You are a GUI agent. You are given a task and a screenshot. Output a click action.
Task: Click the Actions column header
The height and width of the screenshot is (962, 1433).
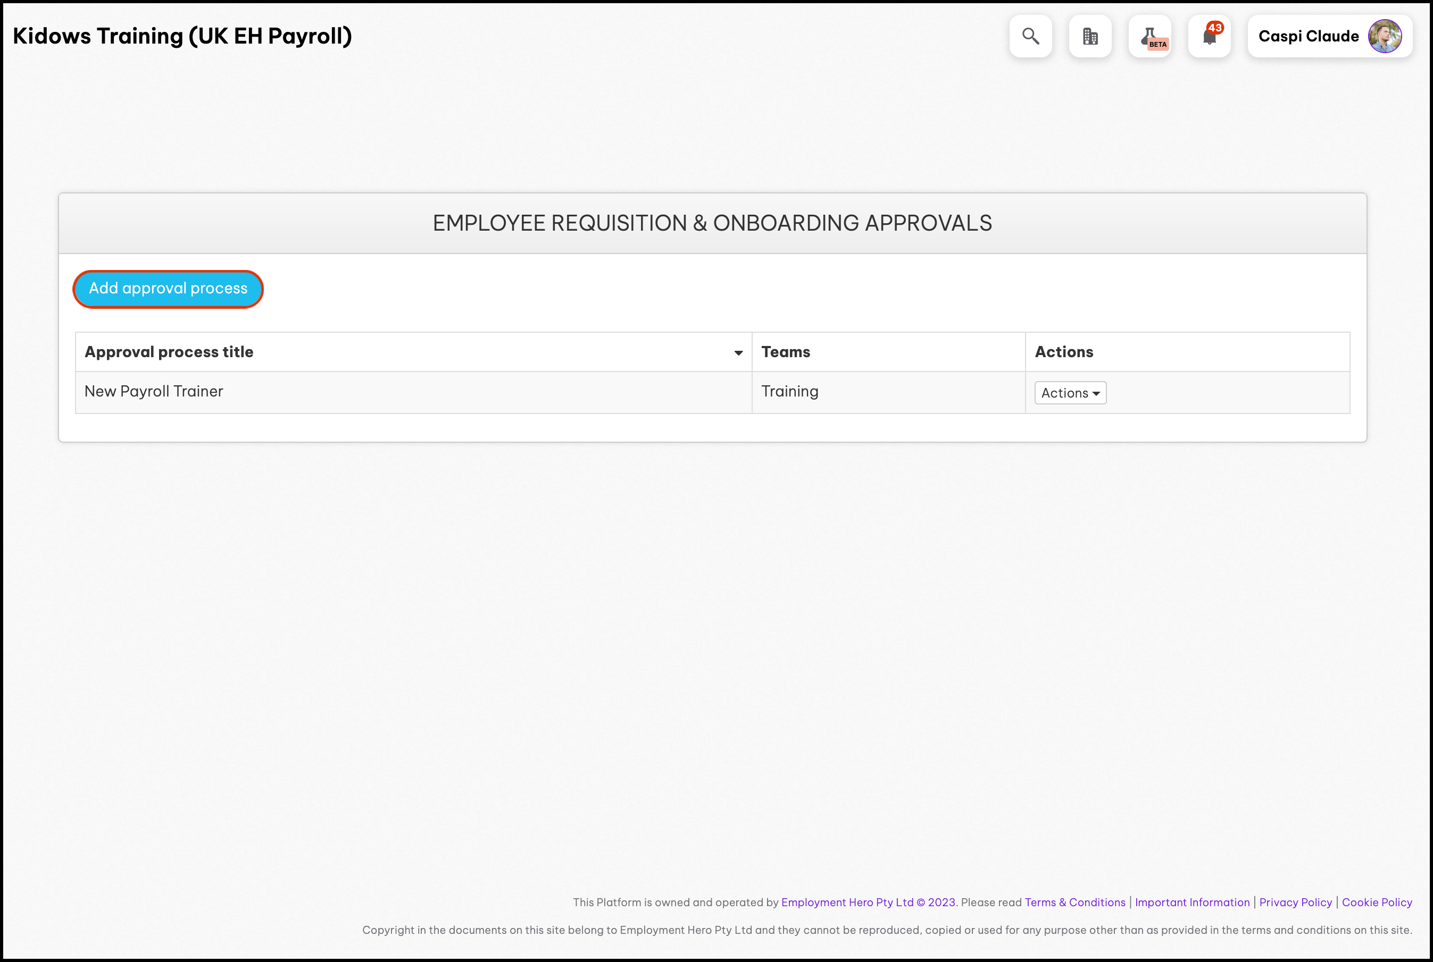pyautogui.click(x=1187, y=351)
